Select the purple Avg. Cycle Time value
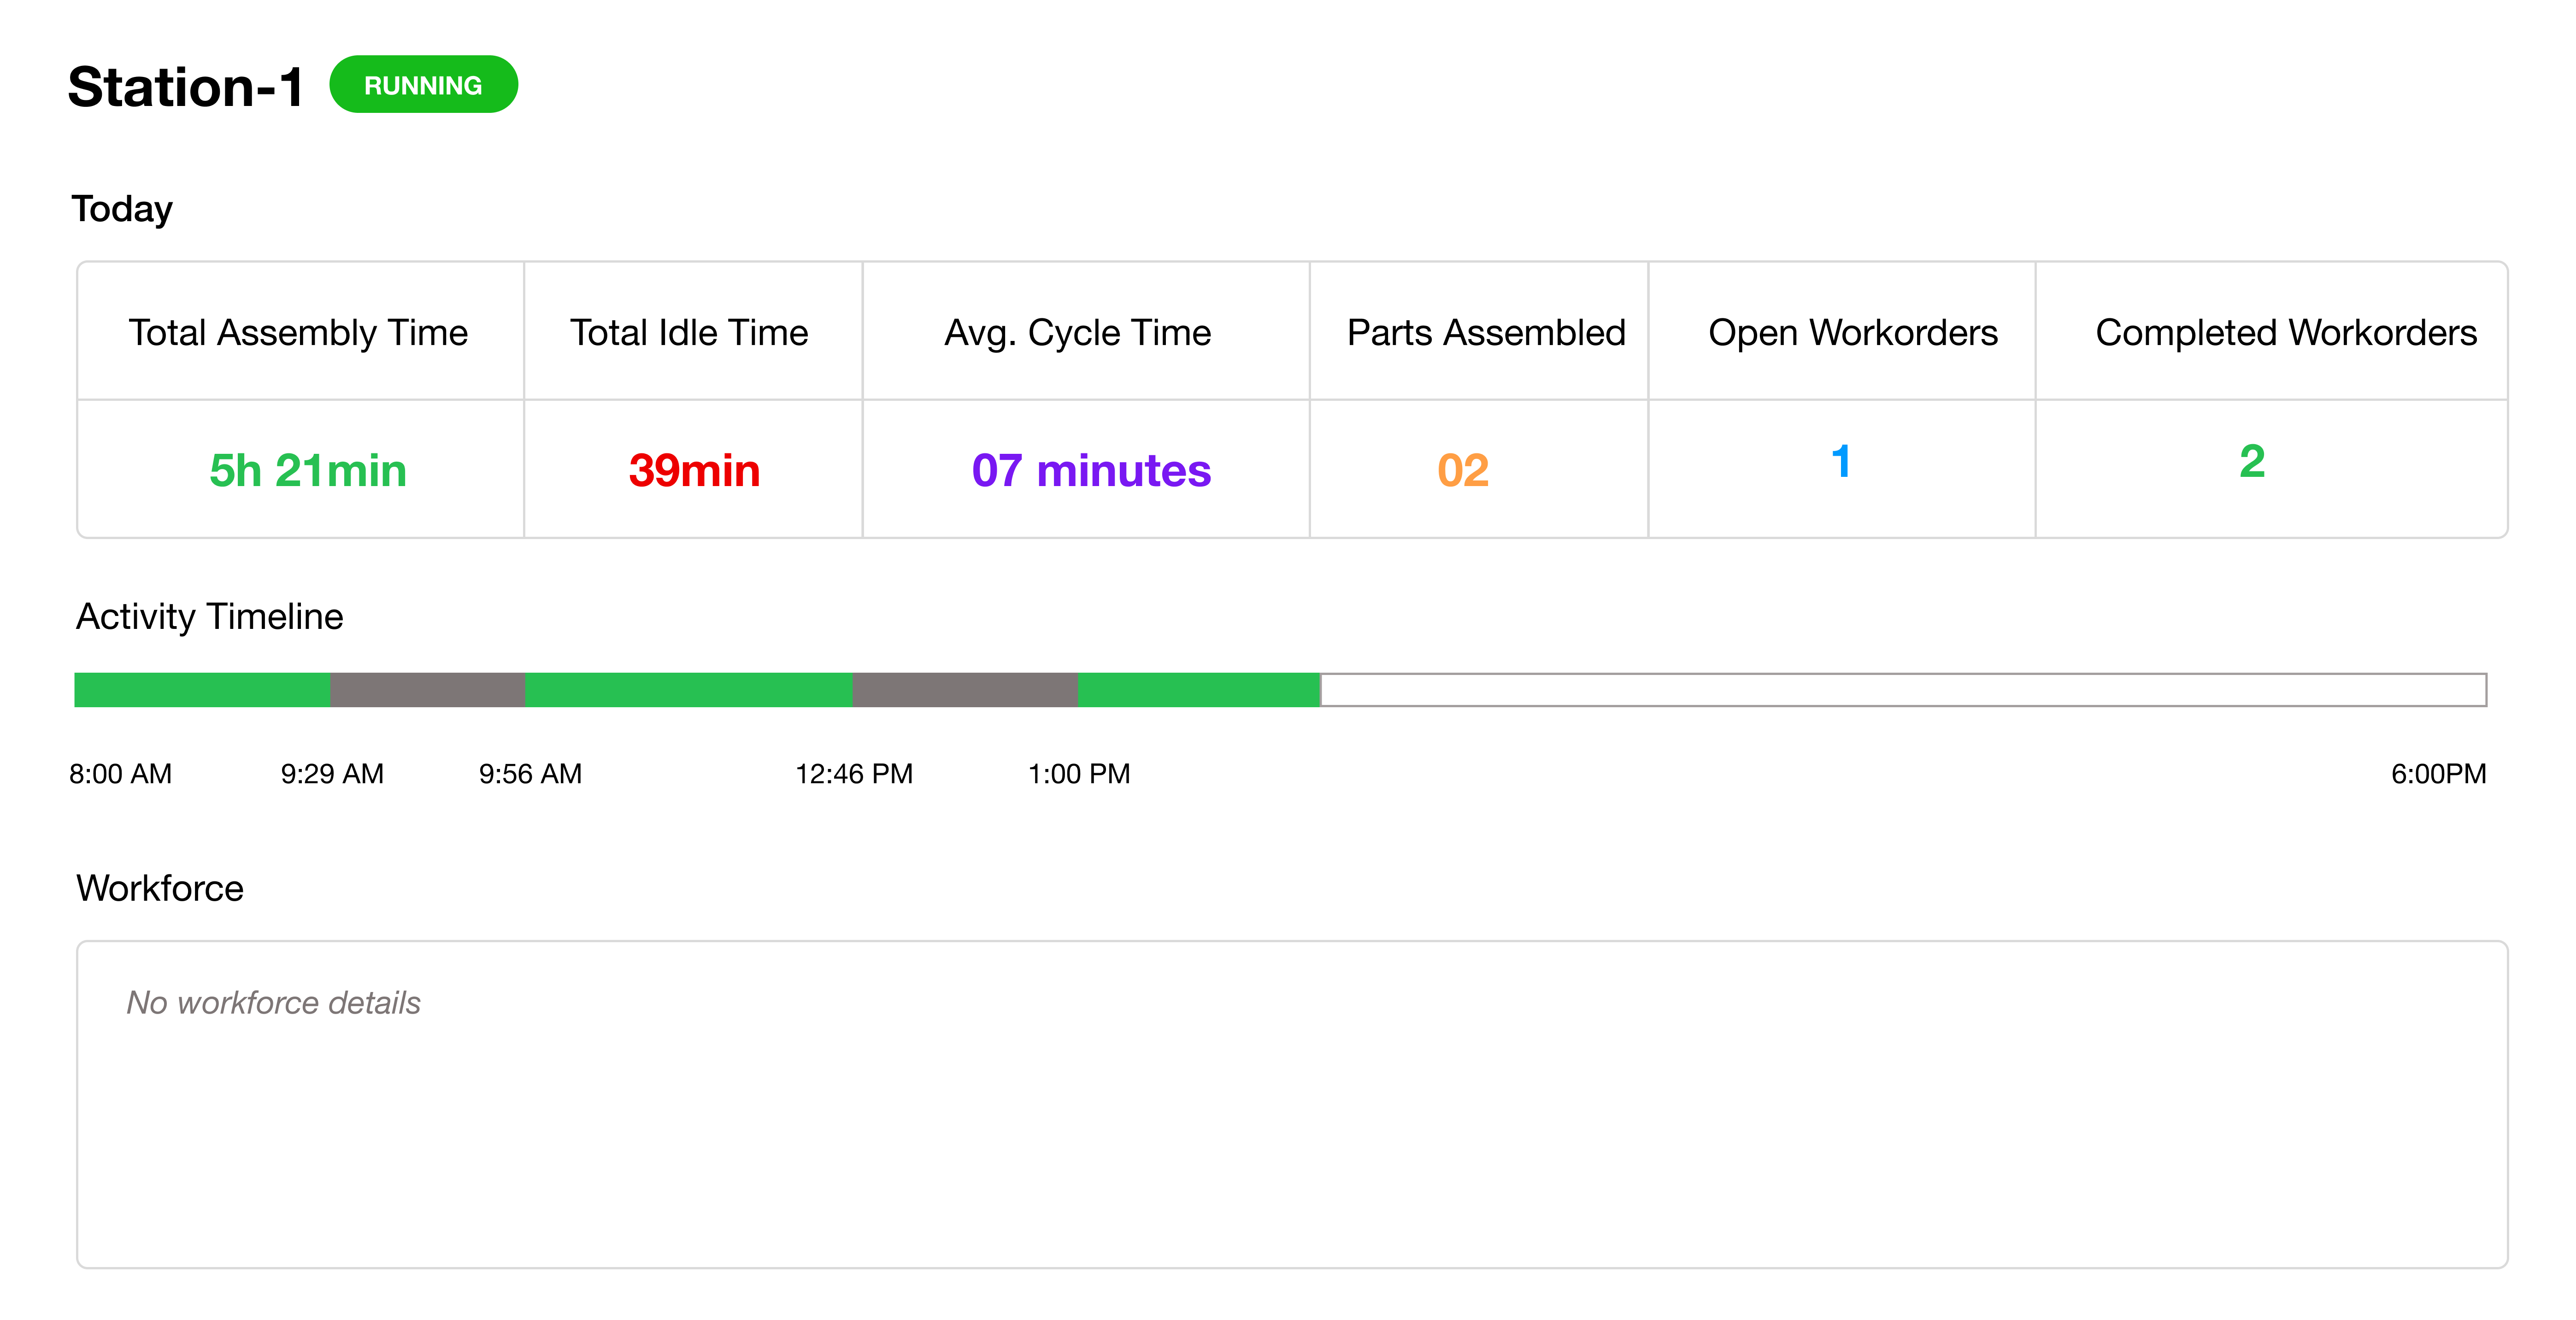 1091,470
